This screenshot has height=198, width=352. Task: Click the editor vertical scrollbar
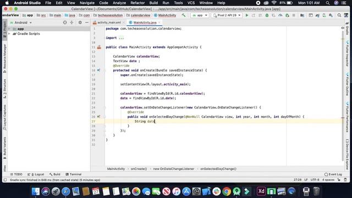[343, 96]
